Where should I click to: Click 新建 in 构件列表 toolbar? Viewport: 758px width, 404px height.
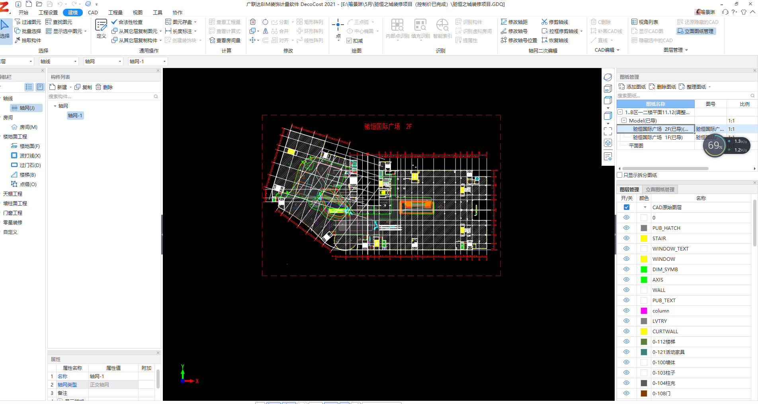coord(59,87)
